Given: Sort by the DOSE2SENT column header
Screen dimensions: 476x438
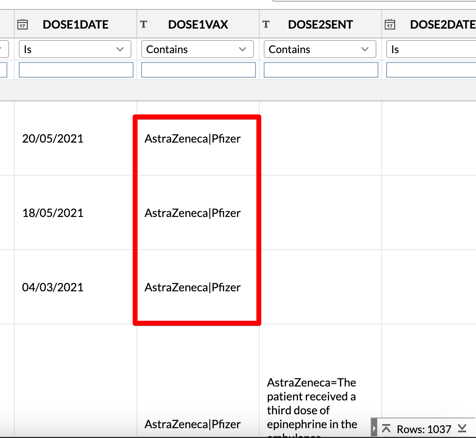Looking at the screenshot, I should (320, 25).
